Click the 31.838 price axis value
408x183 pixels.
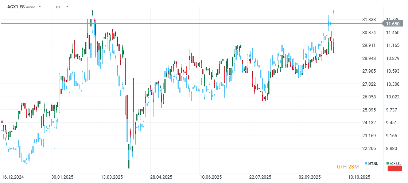pos(369,19)
